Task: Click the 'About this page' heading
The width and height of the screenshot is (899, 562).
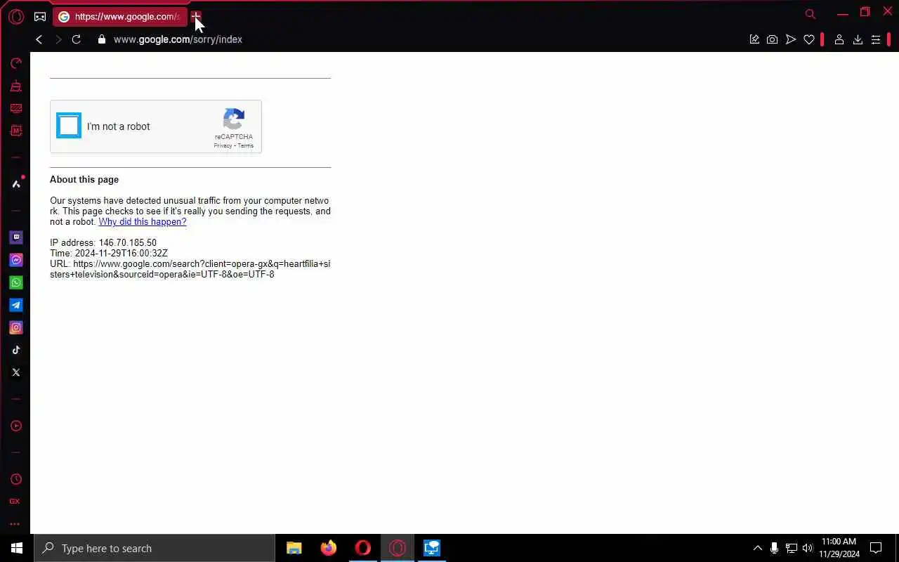Action: click(x=84, y=180)
